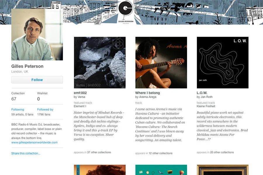This screenshot has height=175, width=263.
Task: Click the Gilles Peterson logo in banner
Action: coord(126,12)
